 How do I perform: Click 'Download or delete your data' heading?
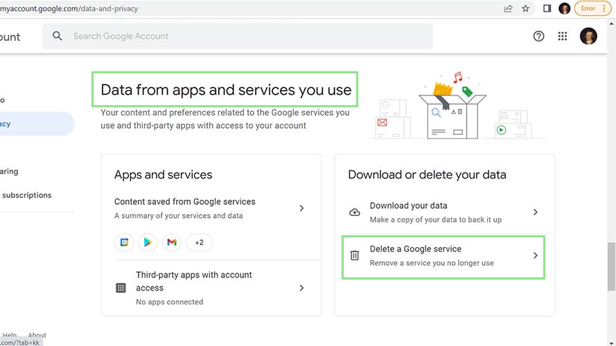coord(427,174)
